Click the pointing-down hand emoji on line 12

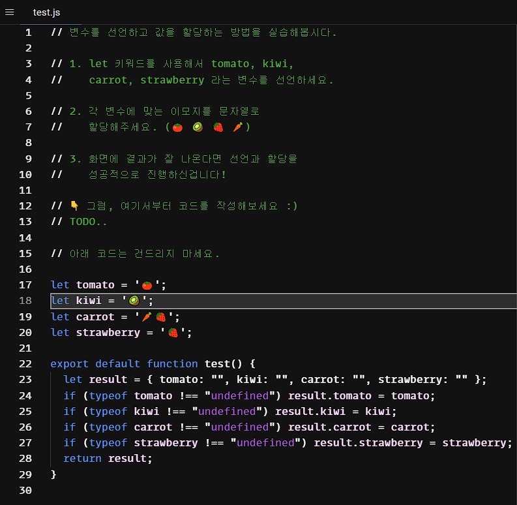[74, 206]
